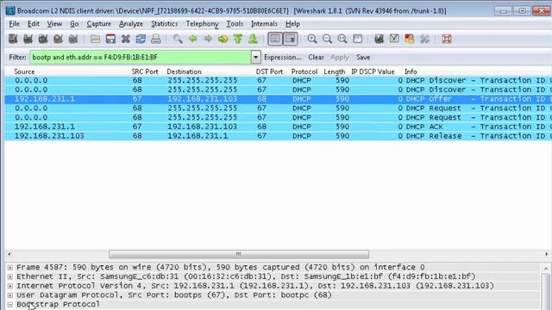Click the Expression... button
This screenshot has height=310, width=552.
[283, 58]
